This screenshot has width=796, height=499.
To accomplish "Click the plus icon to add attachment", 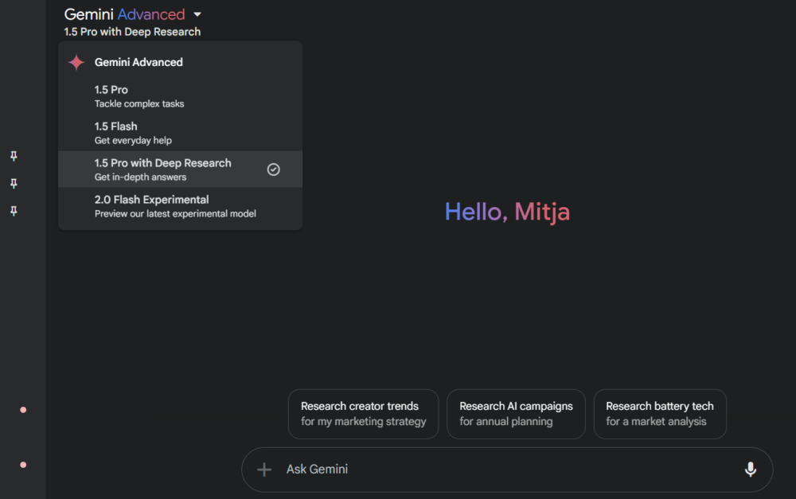I will click(264, 470).
